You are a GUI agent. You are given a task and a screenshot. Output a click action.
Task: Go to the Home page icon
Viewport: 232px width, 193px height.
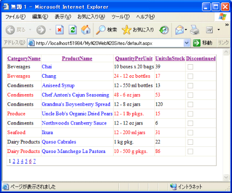point(86,30)
